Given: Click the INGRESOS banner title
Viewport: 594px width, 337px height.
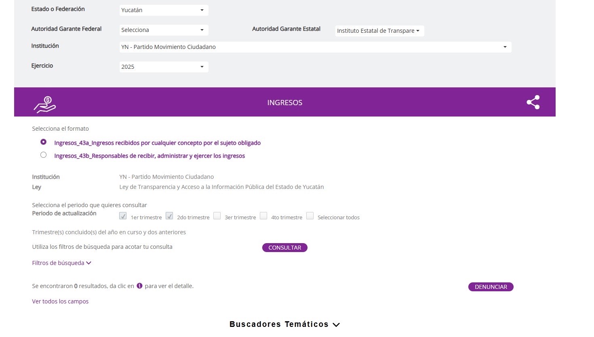Looking at the screenshot, I should click(285, 103).
